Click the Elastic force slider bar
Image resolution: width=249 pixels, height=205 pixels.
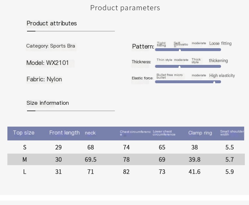pos(188,82)
